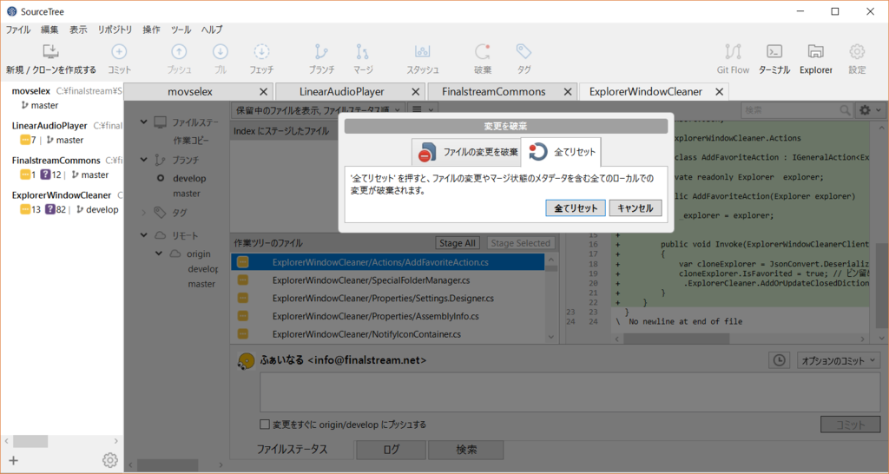Select 作業コピー in the sidebar
Screen dimensions: 889x474
pyautogui.click(x=191, y=140)
